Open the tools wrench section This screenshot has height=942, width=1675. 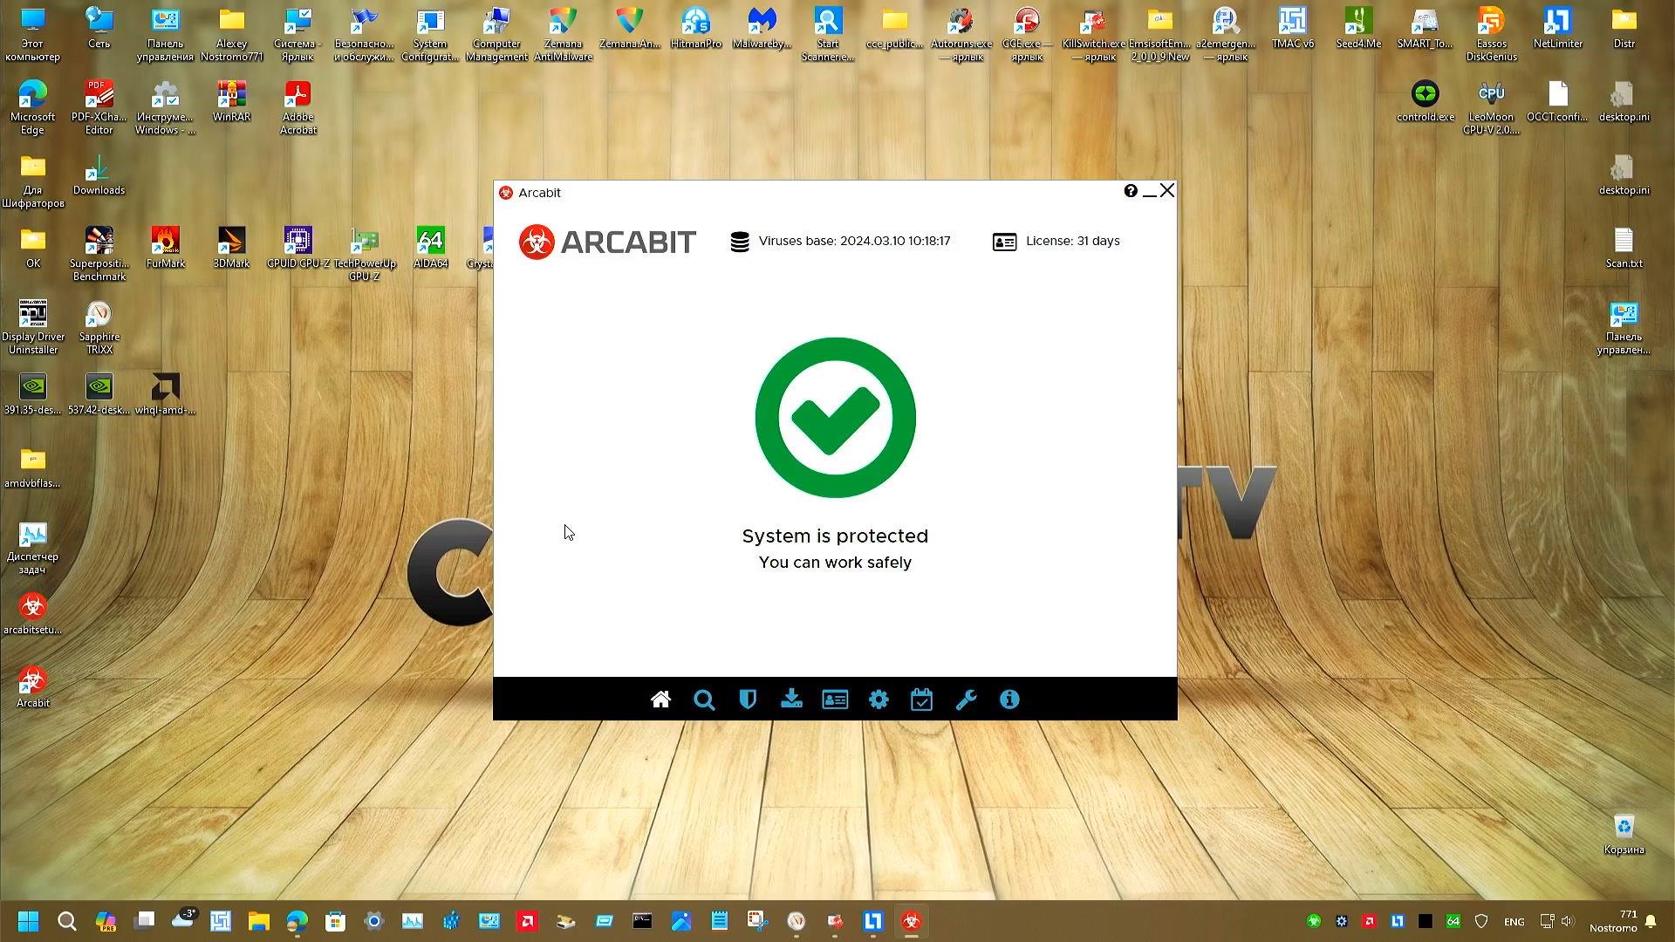(966, 699)
